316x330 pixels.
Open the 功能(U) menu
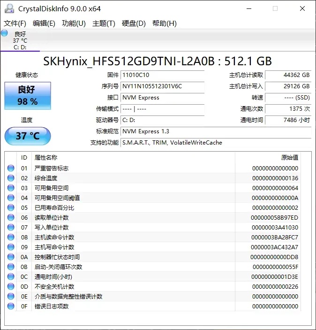point(74,23)
